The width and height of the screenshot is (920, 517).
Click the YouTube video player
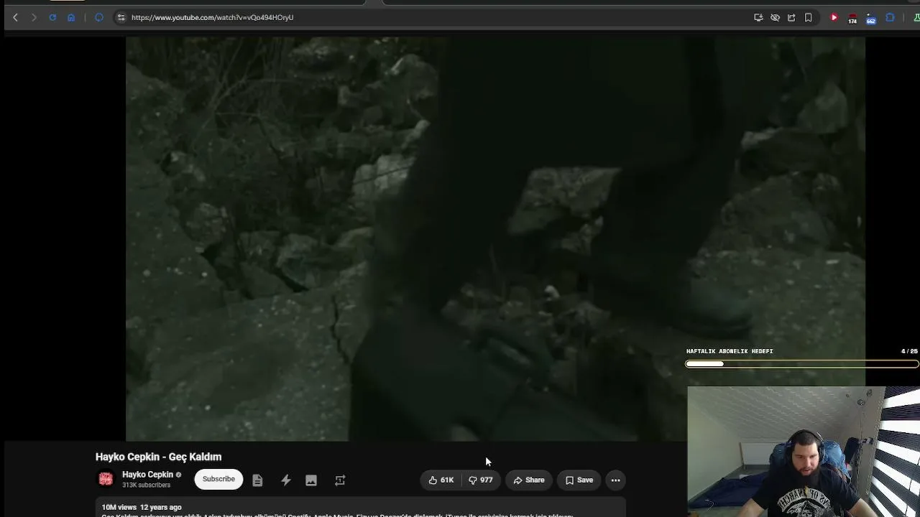[495, 239]
